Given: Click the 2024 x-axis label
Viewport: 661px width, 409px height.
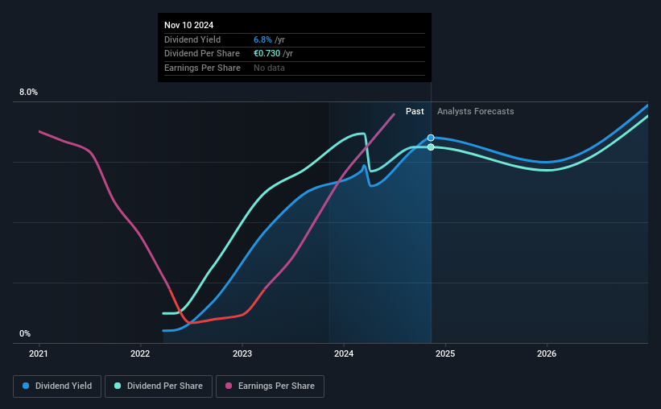Looking at the screenshot, I should click(344, 353).
